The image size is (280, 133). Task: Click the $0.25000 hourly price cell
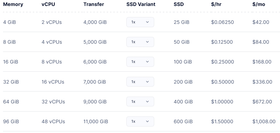click(222, 62)
